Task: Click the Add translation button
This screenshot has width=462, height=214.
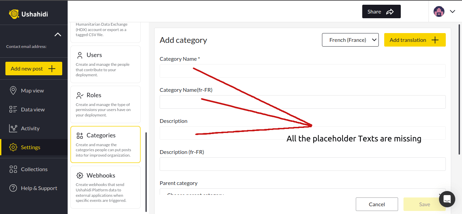Action: coord(415,40)
